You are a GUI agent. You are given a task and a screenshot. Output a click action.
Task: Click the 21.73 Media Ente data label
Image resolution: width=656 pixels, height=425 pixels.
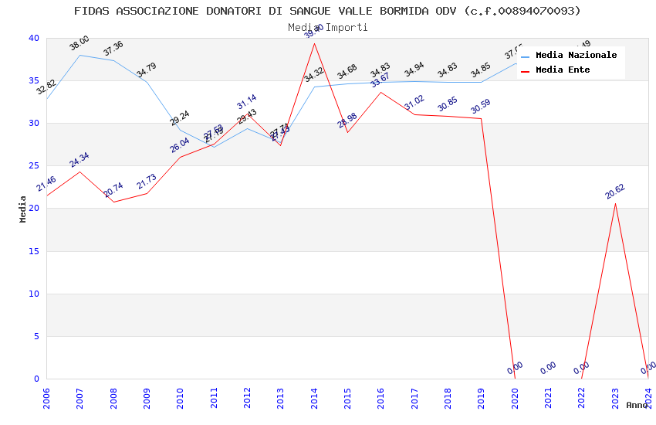[147, 182]
